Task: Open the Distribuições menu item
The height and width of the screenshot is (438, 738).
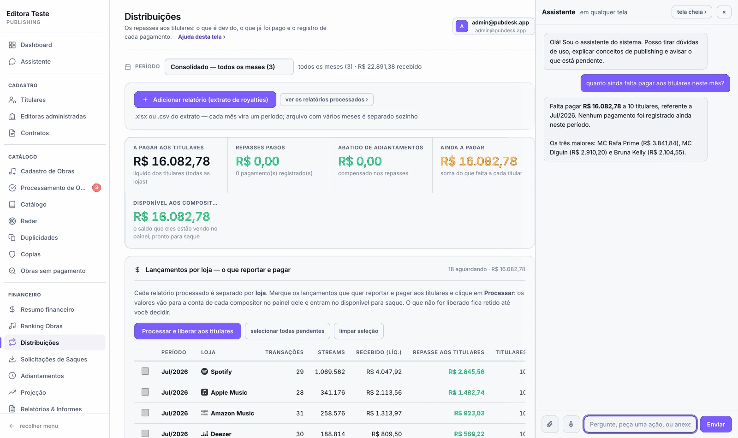Action: point(55,343)
